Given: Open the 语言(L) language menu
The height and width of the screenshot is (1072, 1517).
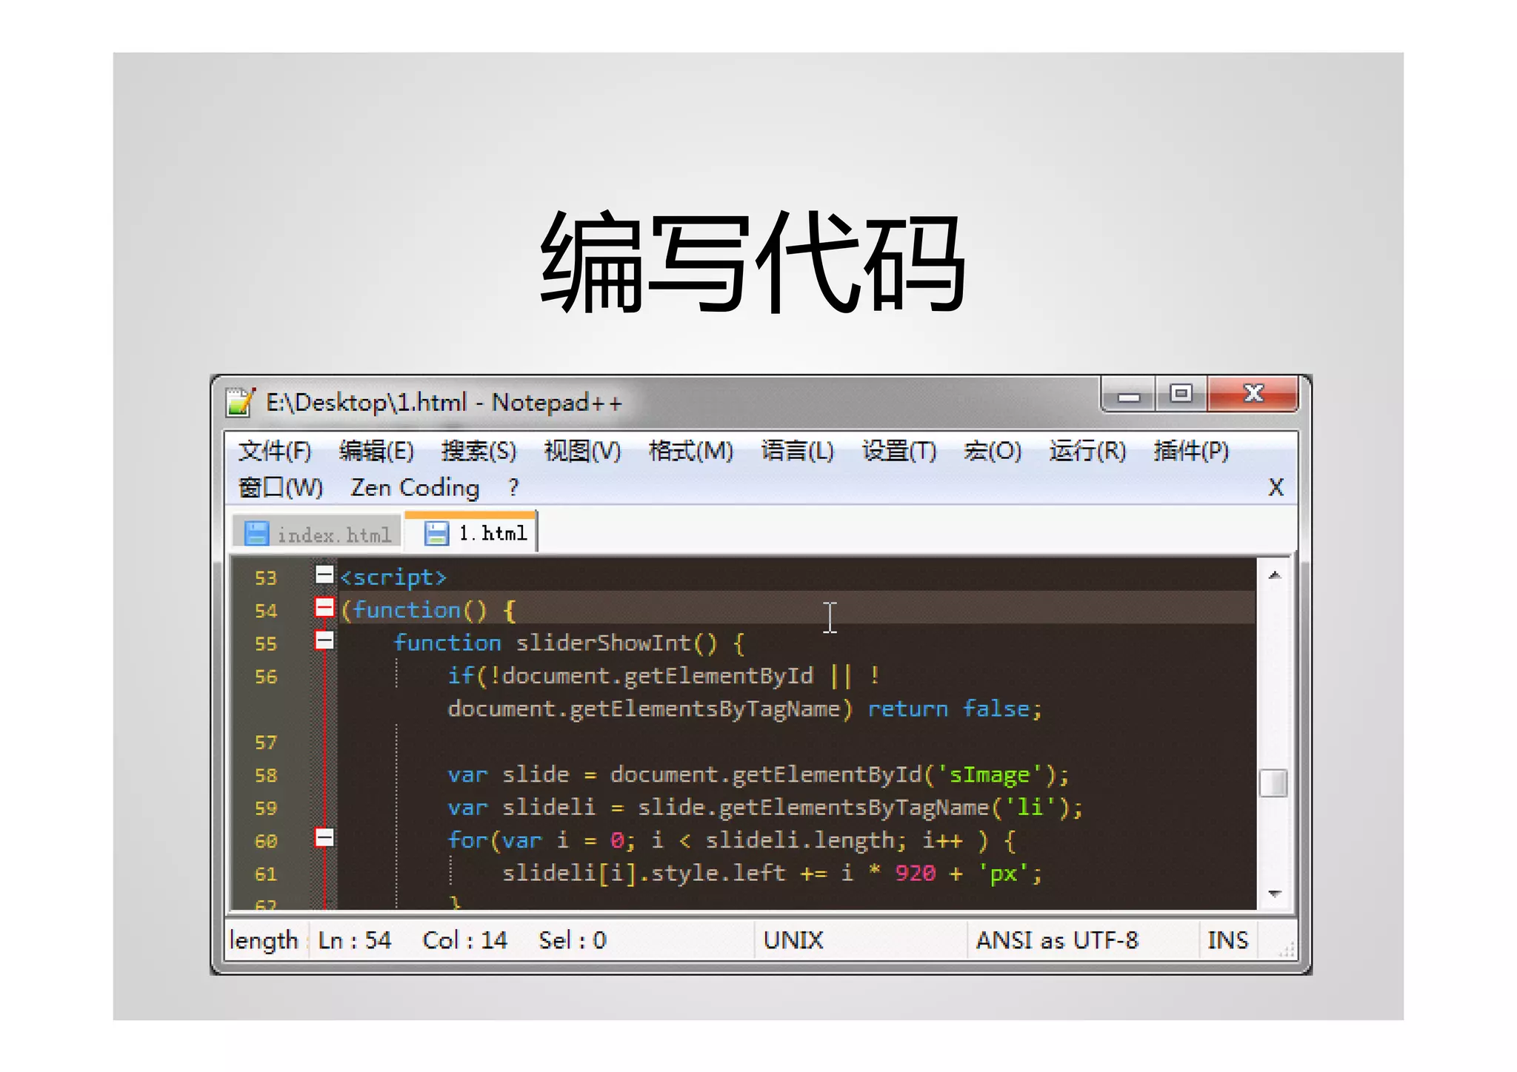Looking at the screenshot, I should click(797, 451).
